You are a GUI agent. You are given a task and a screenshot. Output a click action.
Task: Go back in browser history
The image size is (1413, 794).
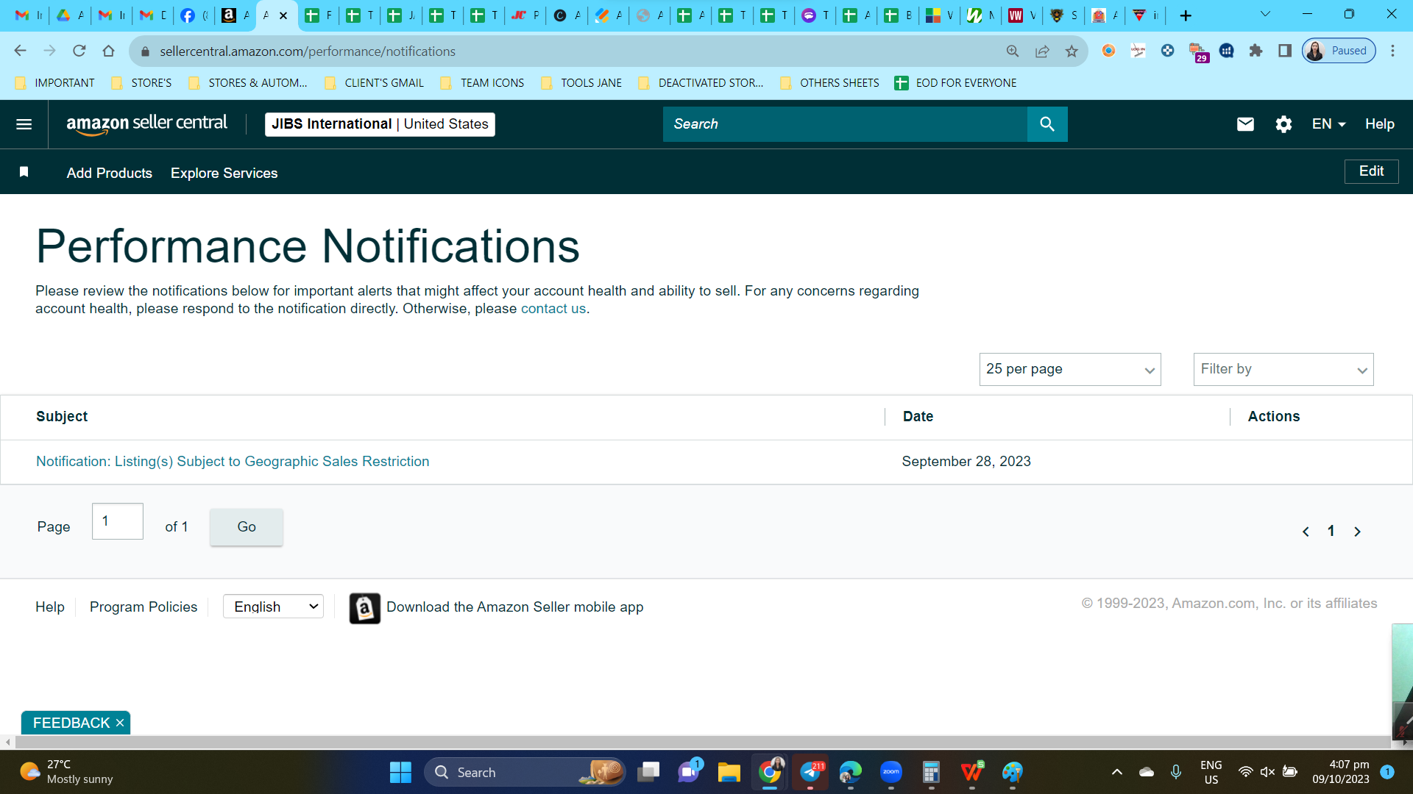click(x=20, y=51)
